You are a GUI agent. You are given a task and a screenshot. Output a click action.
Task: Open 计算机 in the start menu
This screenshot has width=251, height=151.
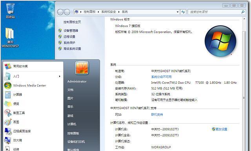coord(72,124)
